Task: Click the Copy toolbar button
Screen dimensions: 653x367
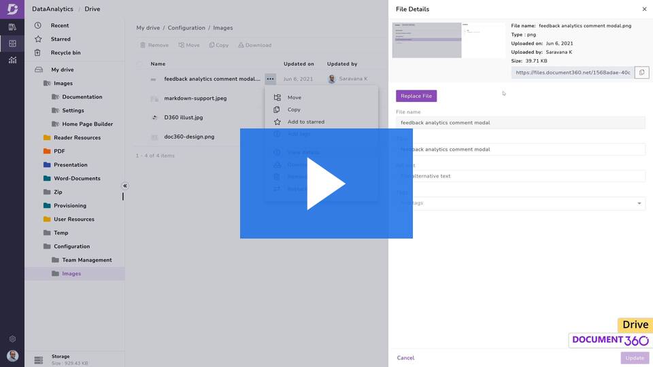Action: click(219, 46)
